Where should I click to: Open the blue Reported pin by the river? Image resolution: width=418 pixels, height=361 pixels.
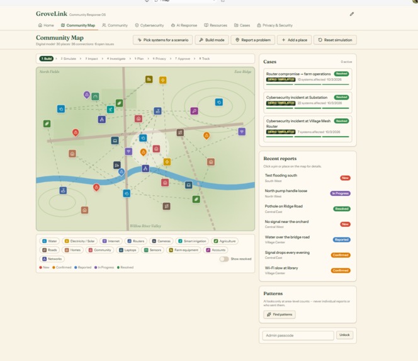(x=121, y=172)
